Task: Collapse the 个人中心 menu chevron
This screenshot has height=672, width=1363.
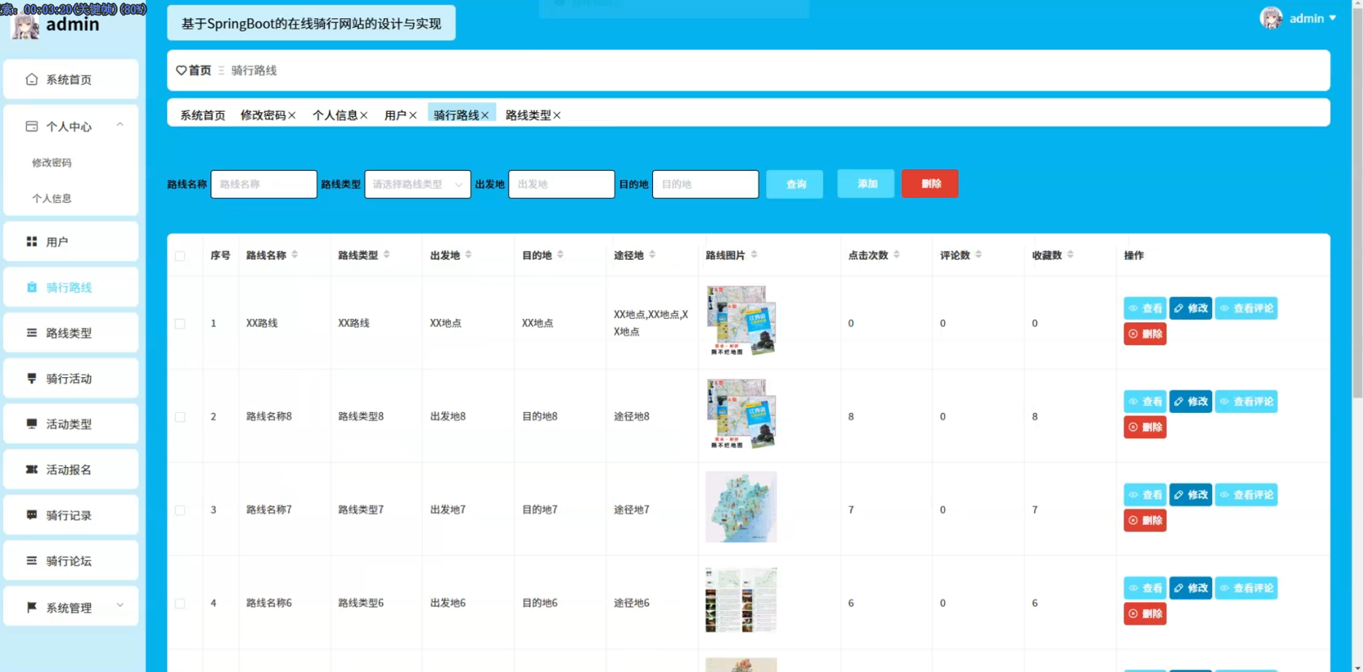Action: coord(120,125)
